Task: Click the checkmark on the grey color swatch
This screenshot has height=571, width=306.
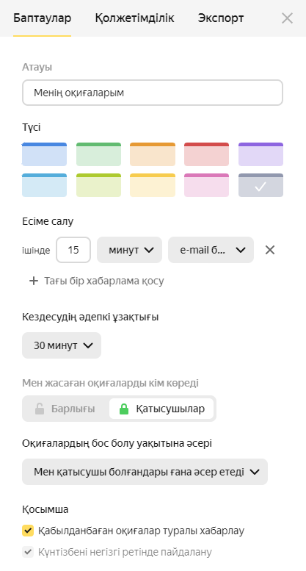Action: tap(261, 187)
